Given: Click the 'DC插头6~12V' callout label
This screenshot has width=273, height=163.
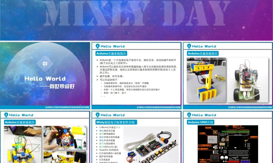Looking at the screenshot, I should tap(205, 159).
